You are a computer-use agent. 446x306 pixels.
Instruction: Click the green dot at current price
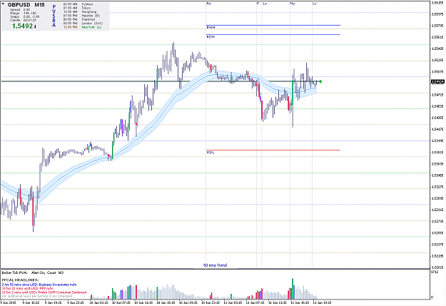[320, 81]
